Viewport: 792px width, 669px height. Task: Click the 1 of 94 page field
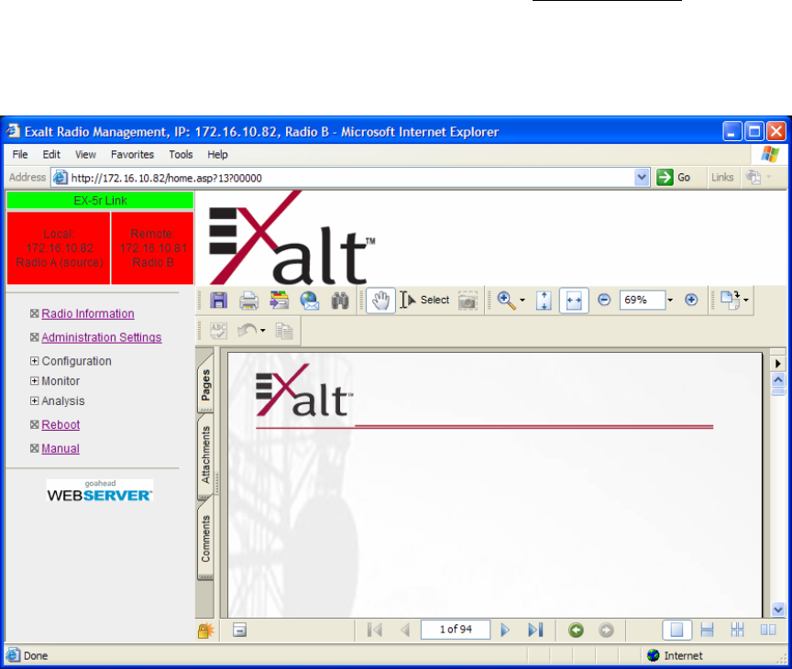456,630
